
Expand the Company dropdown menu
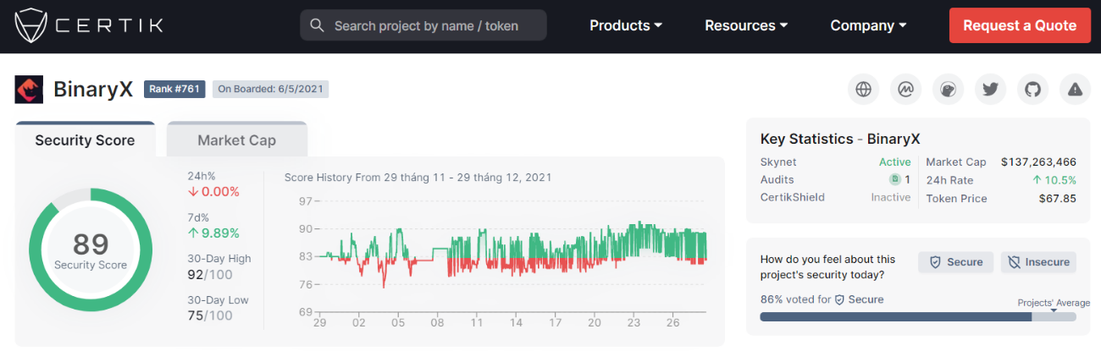pos(868,25)
